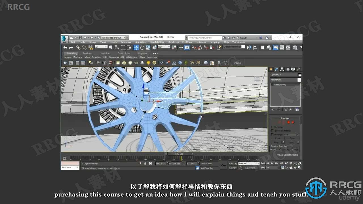Screen dimensions: 363x204
Task: Select Multi preview selection radio
Action: [292, 150]
